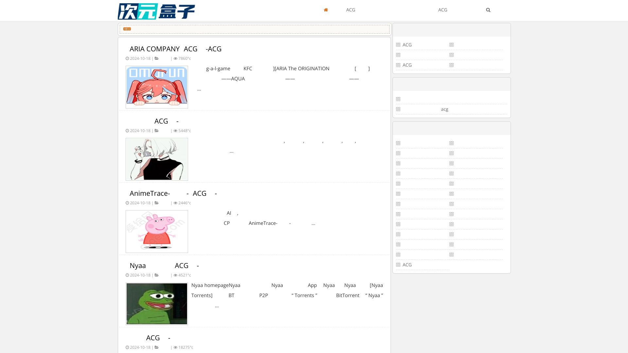Click the clock icon in the 4521°c row
Screen dimensions: 628x353
127,275
